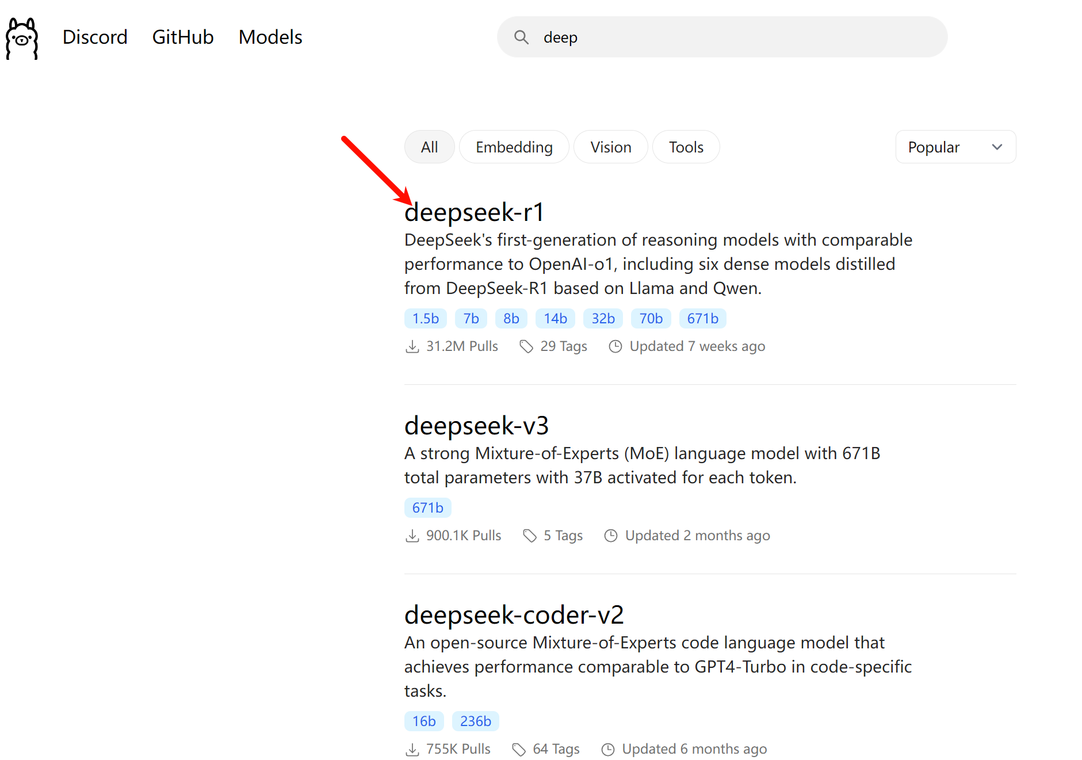Click the tag icon beside 64 Tags
The image size is (1082, 760).
(519, 749)
